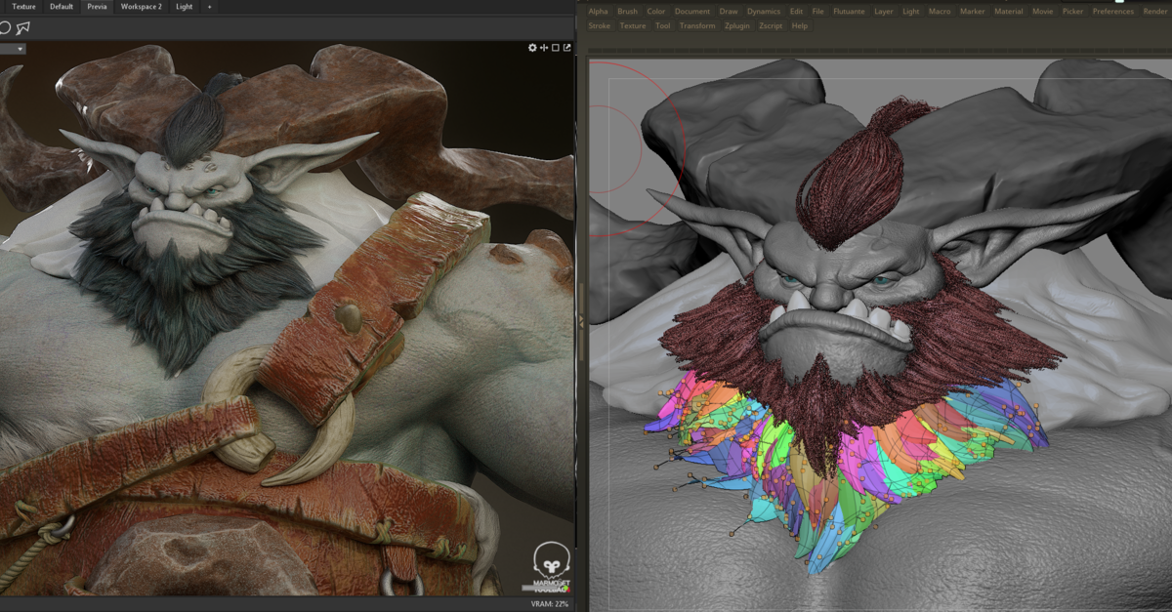The width and height of the screenshot is (1172, 612).
Task: Click the maximize viewport square icon
Action: (556, 47)
